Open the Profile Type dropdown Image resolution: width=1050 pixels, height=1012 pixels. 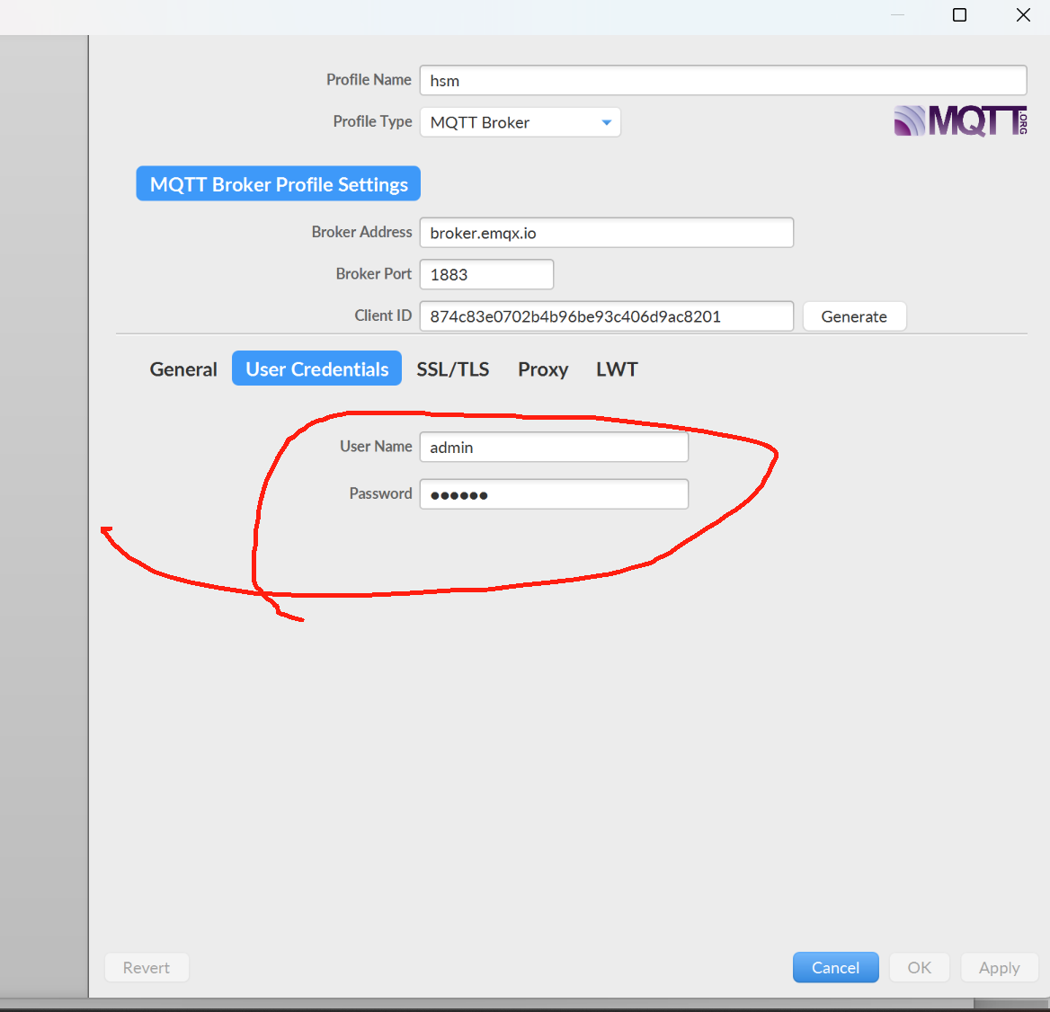(x=520, y=122)
